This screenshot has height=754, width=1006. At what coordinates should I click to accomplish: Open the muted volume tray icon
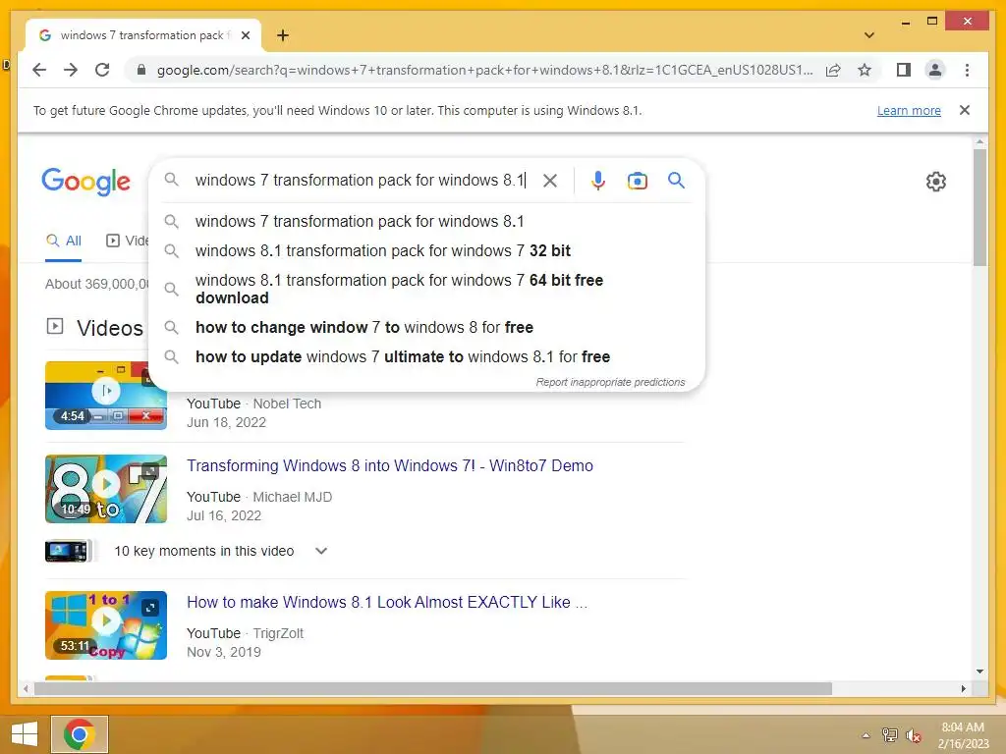tap(913, 735)
